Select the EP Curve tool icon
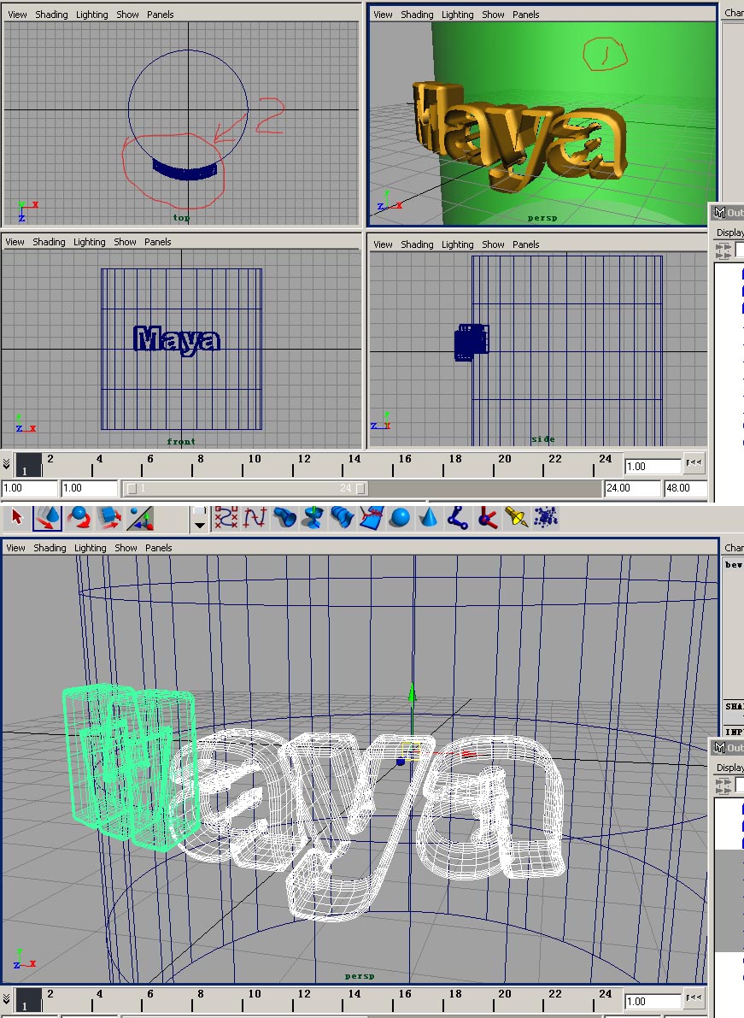744x1018 pixels. click(x=255, y=518)
